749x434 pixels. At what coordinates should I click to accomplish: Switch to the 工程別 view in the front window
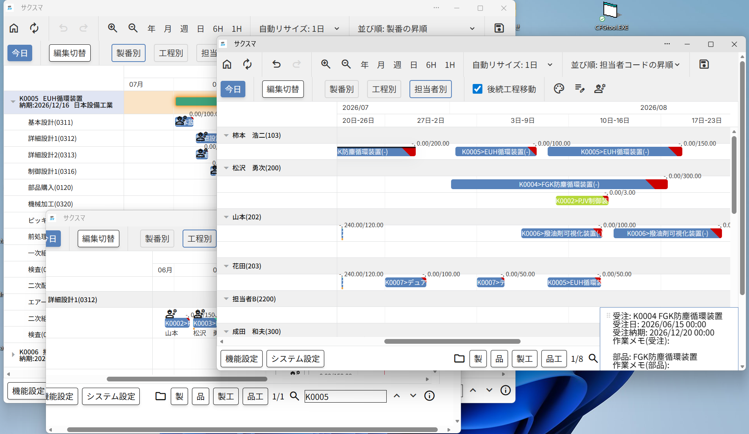point(384,89)
